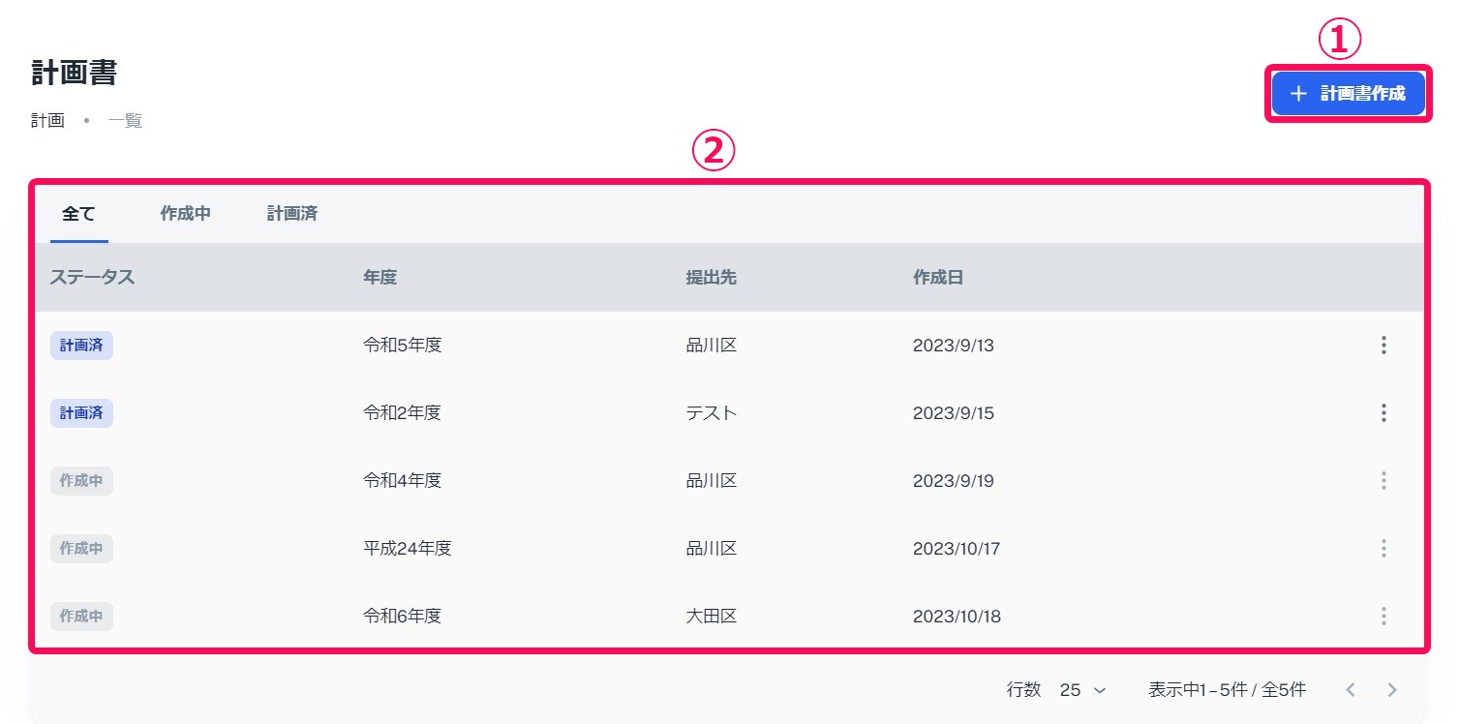
Task: Go to the previous page with the left arrow
Action: pyautogui.click(x=1351, y=690)
